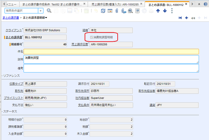Click the greyed Print icon
The height and width of the screenshot is (140, 209).
(151, 11)
